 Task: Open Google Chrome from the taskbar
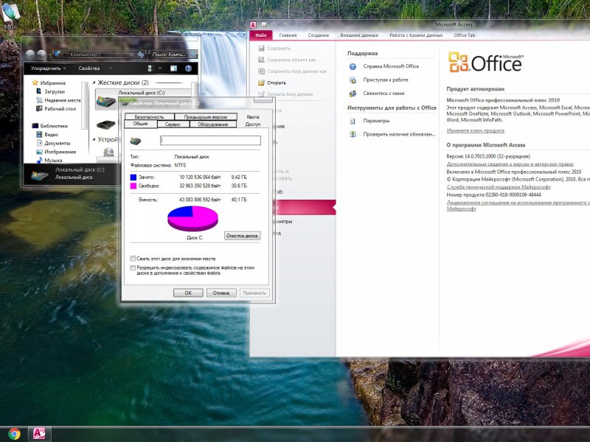click(14, 434)
